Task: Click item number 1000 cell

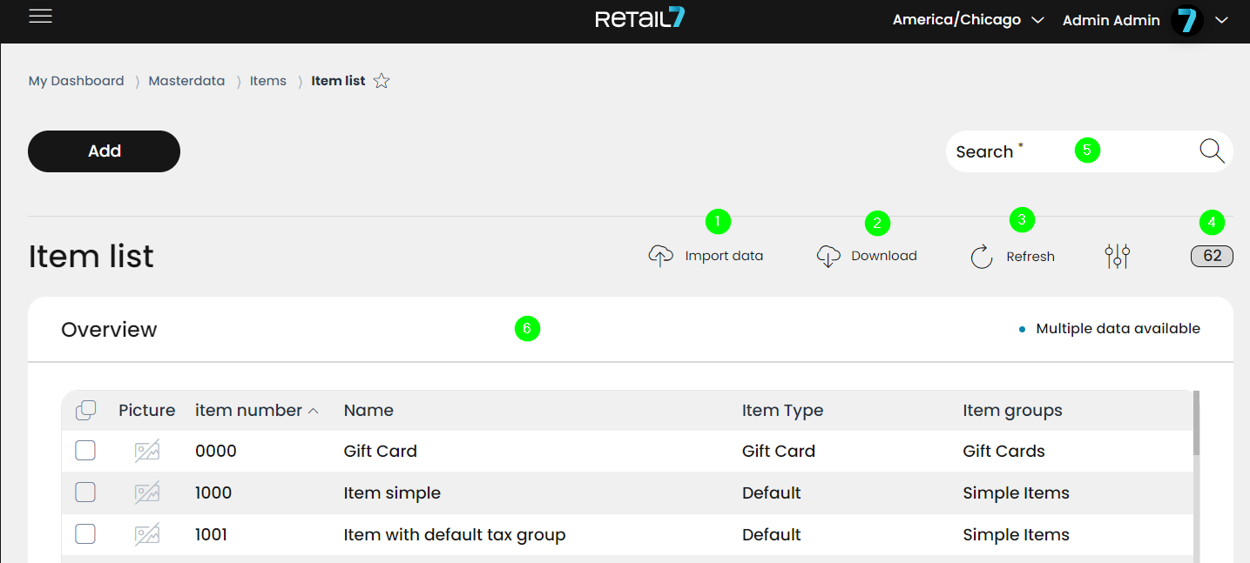Action: (213, 493)
